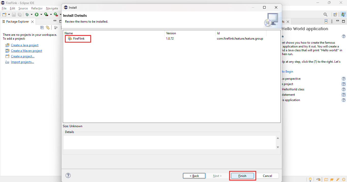The image size is (347, 182).
Task: Open the Refactor menu
Action: pos(37,8)
